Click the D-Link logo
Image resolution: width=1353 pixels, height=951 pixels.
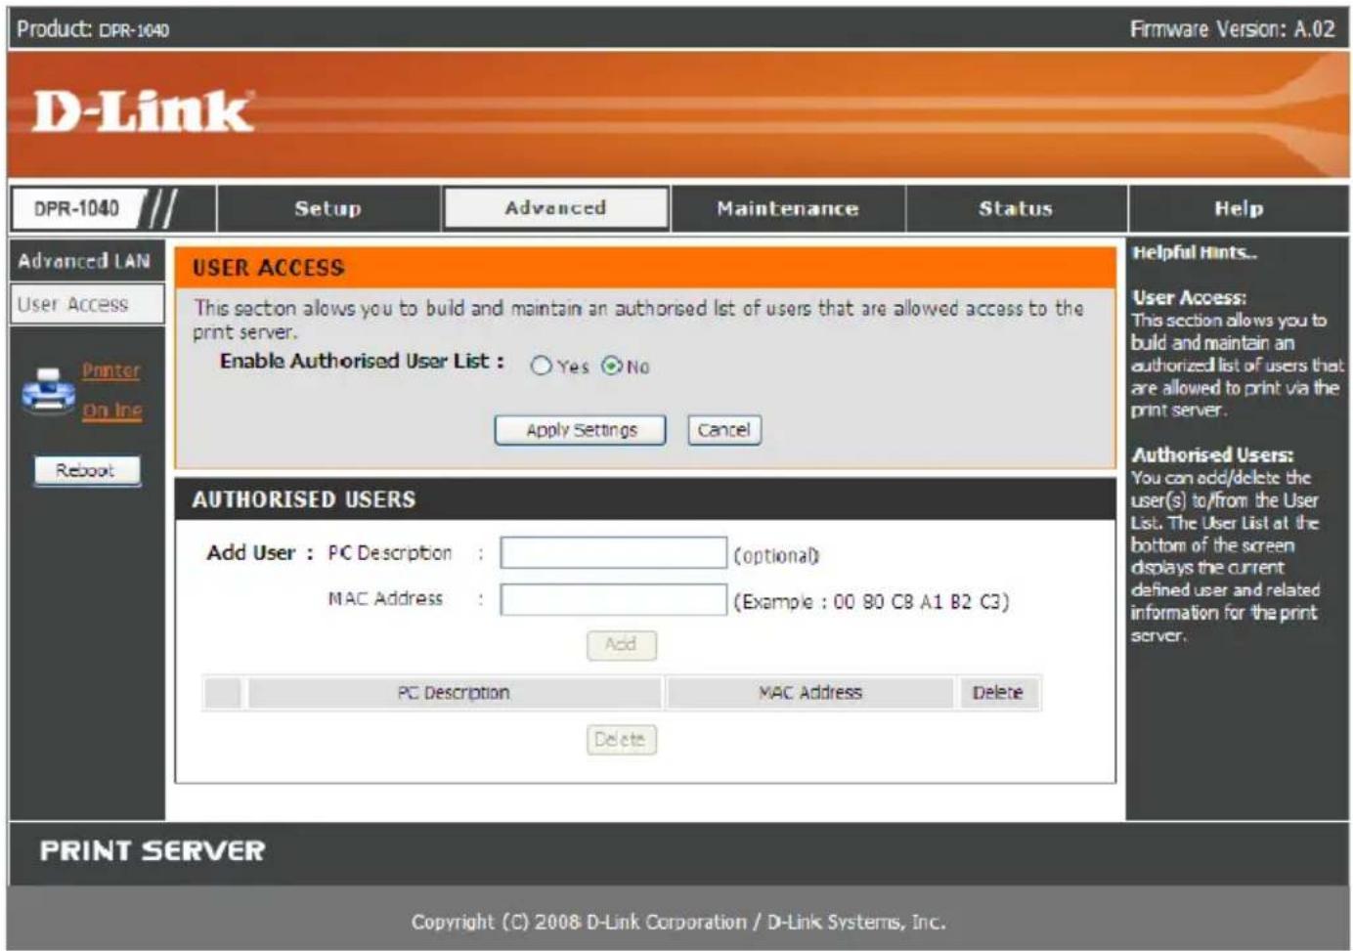(143, 111)
